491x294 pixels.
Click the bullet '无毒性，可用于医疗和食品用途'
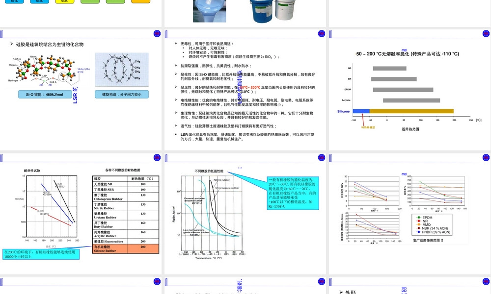pos(207,44)
